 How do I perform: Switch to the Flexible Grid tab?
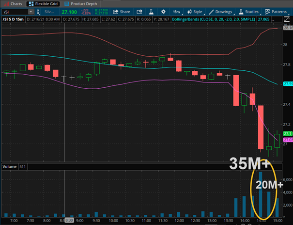pyautogui.click(x=45, y=3)
